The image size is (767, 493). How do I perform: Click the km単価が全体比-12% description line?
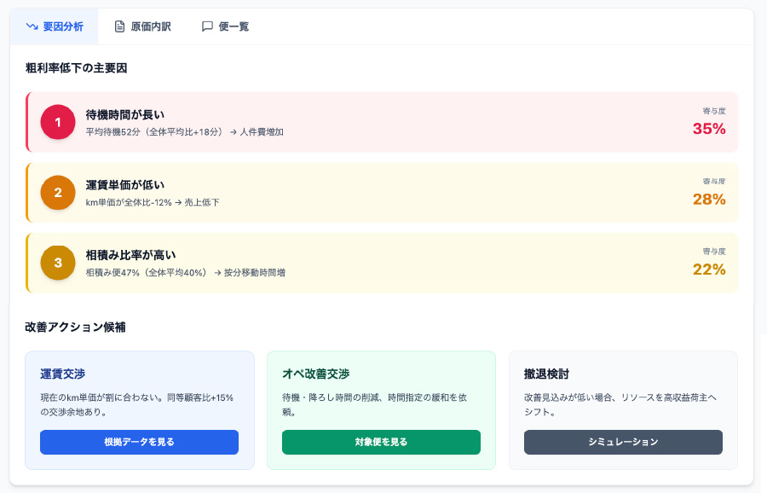click(x=153, y=202)
